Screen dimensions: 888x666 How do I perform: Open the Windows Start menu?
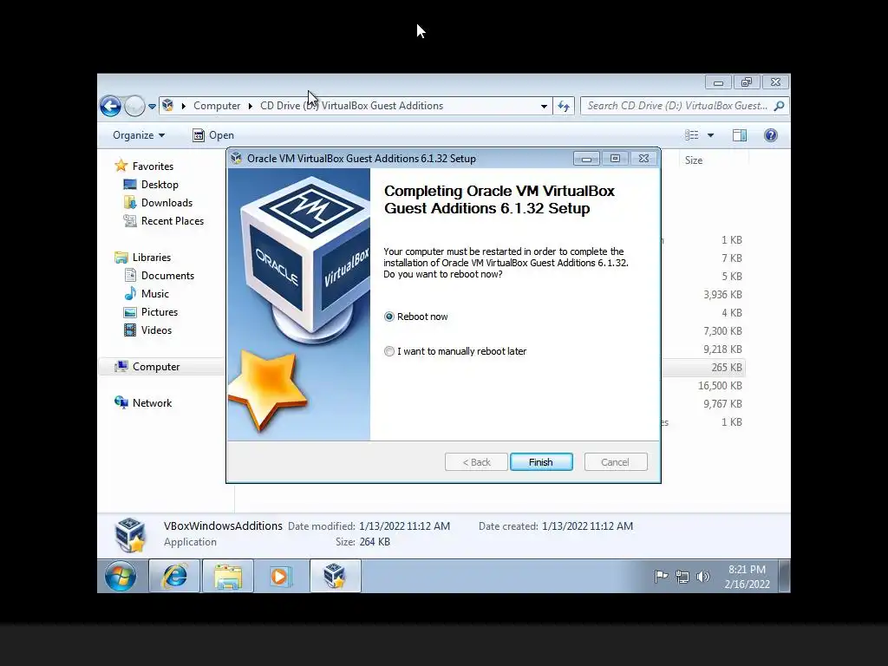[x=120, y=577]
